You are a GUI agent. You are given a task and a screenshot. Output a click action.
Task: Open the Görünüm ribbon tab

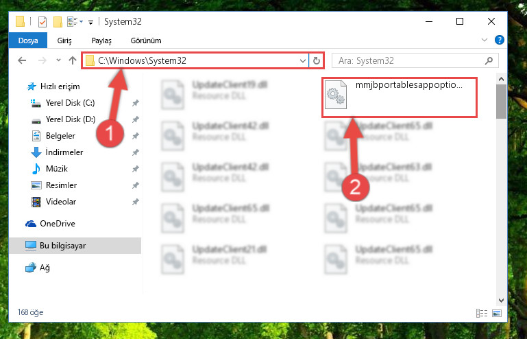pyautogui.click(x=146, y=40)
